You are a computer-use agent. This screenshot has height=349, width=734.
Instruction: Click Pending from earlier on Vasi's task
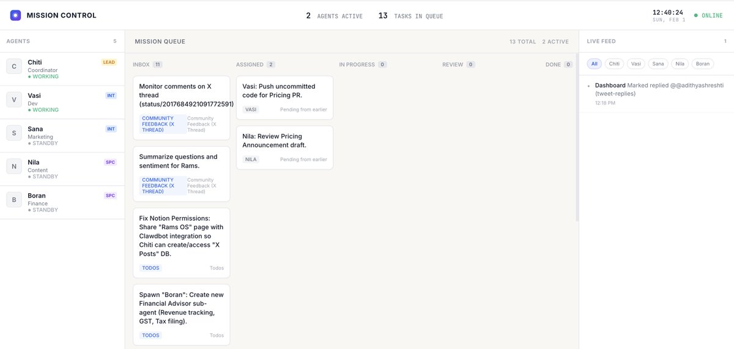click(303, 109)
